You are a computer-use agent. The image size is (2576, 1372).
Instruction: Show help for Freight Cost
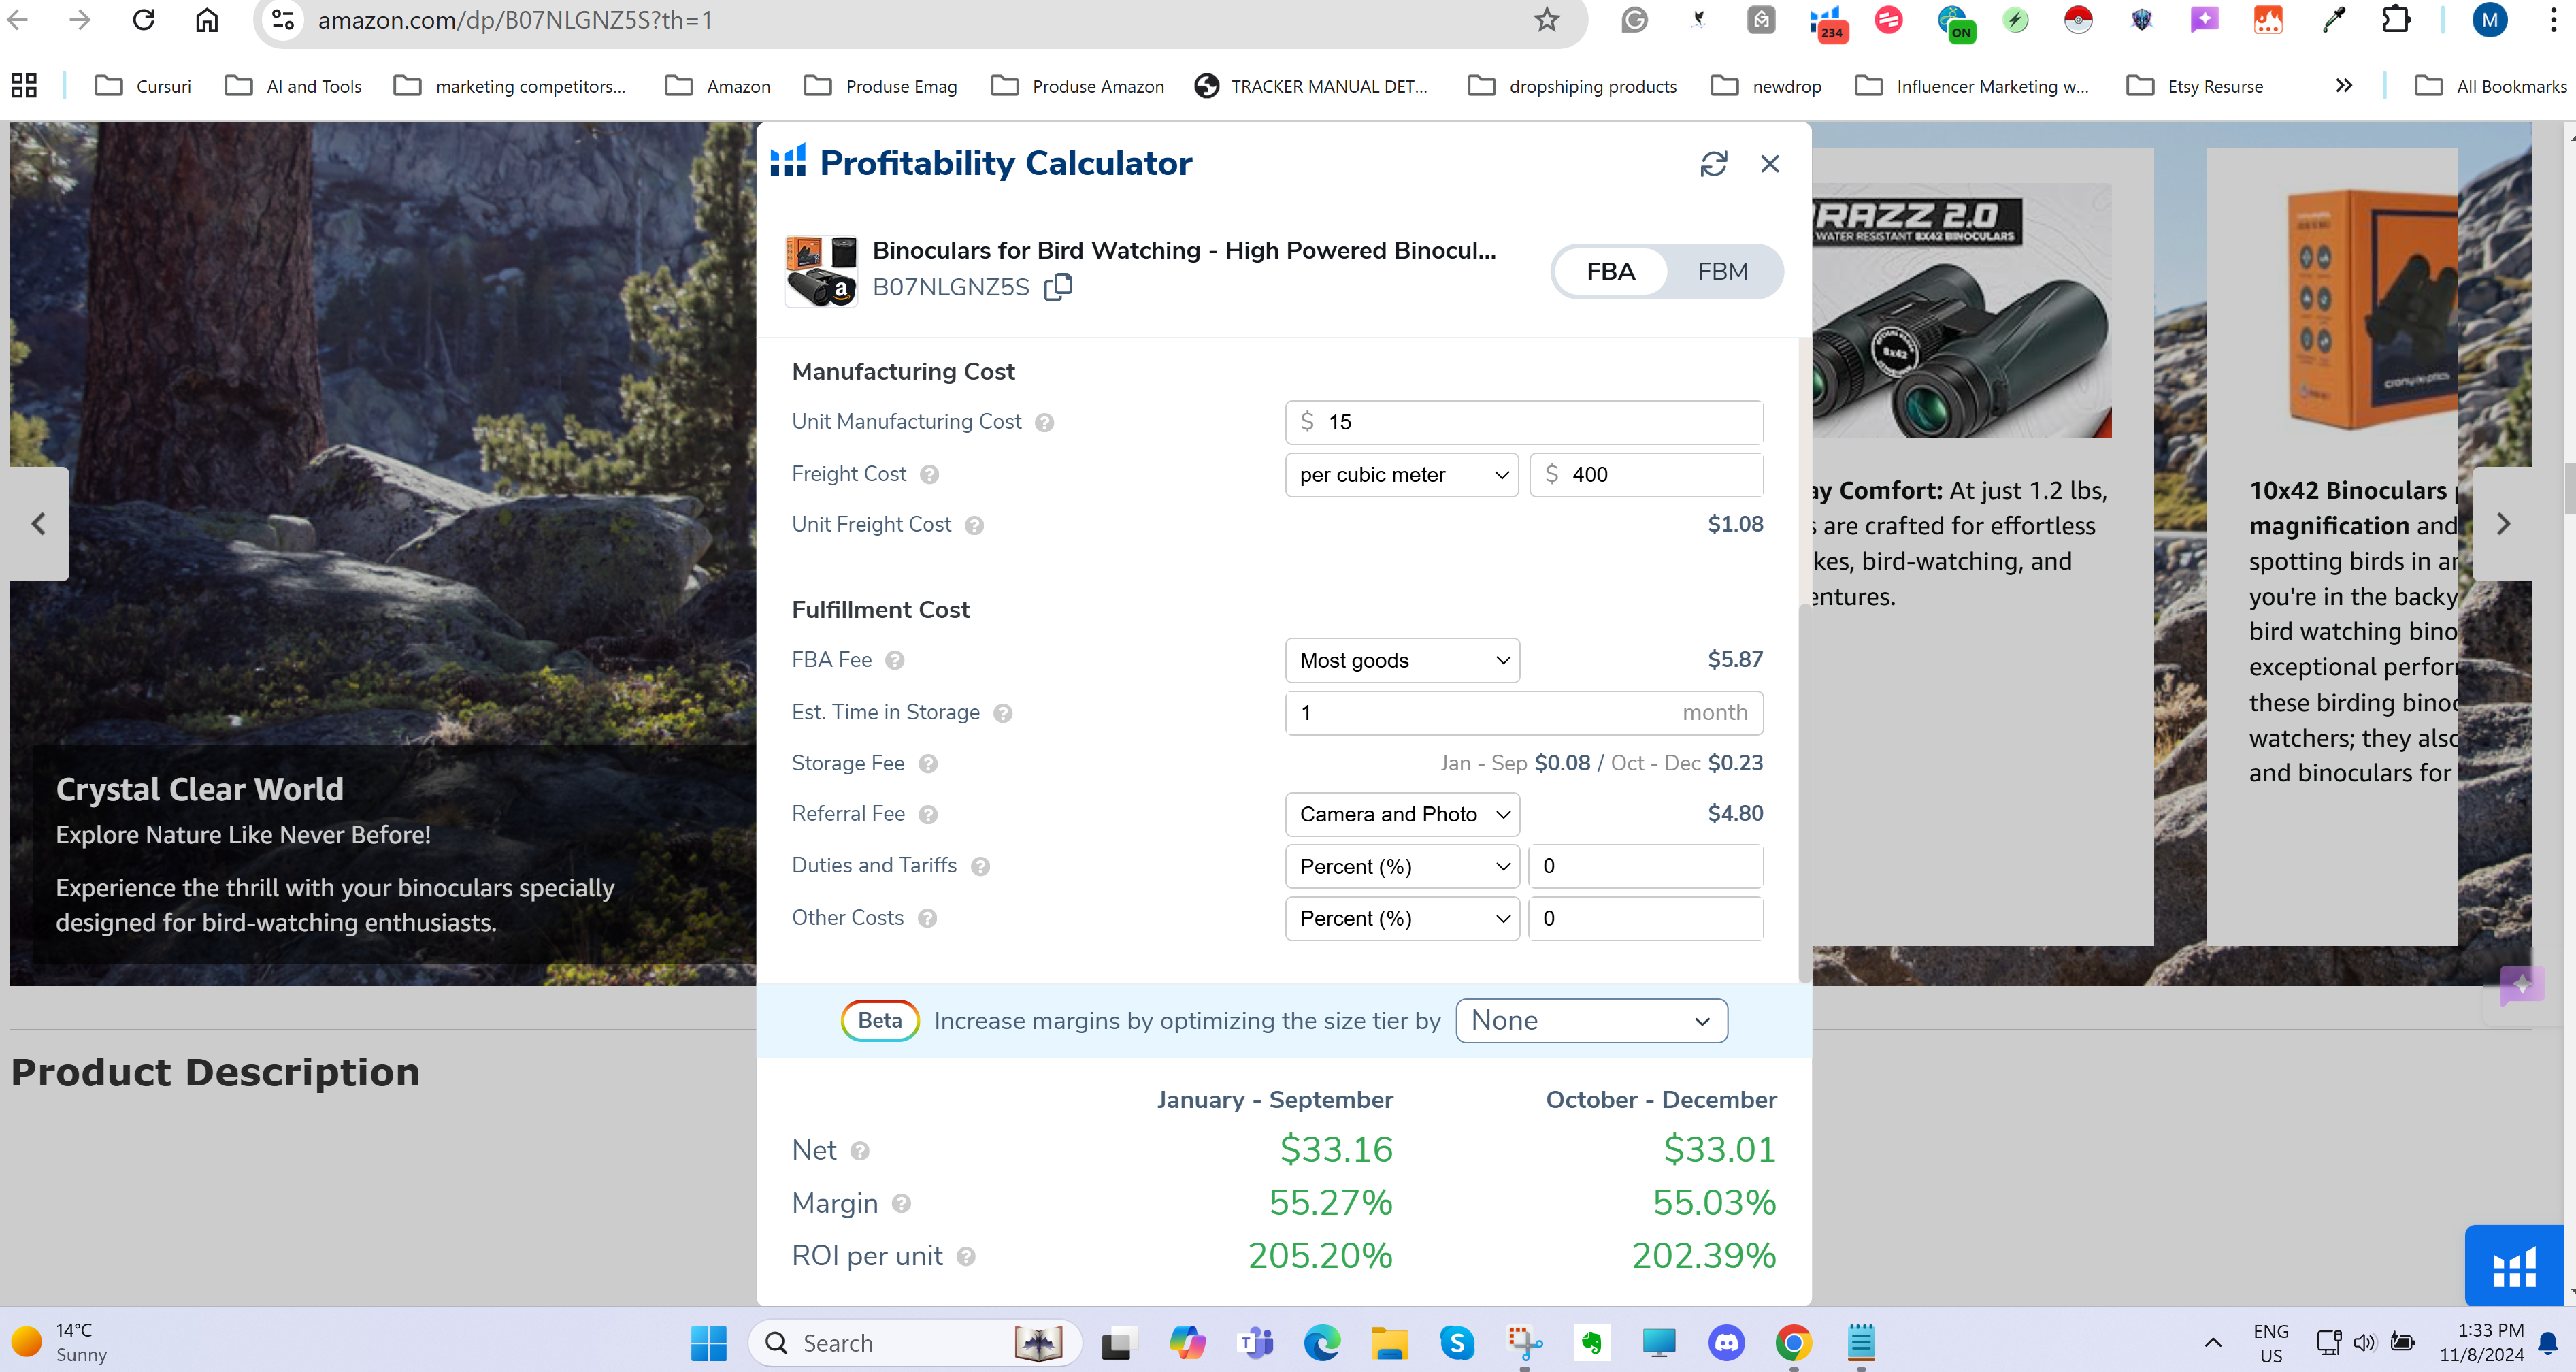[929, 475]
